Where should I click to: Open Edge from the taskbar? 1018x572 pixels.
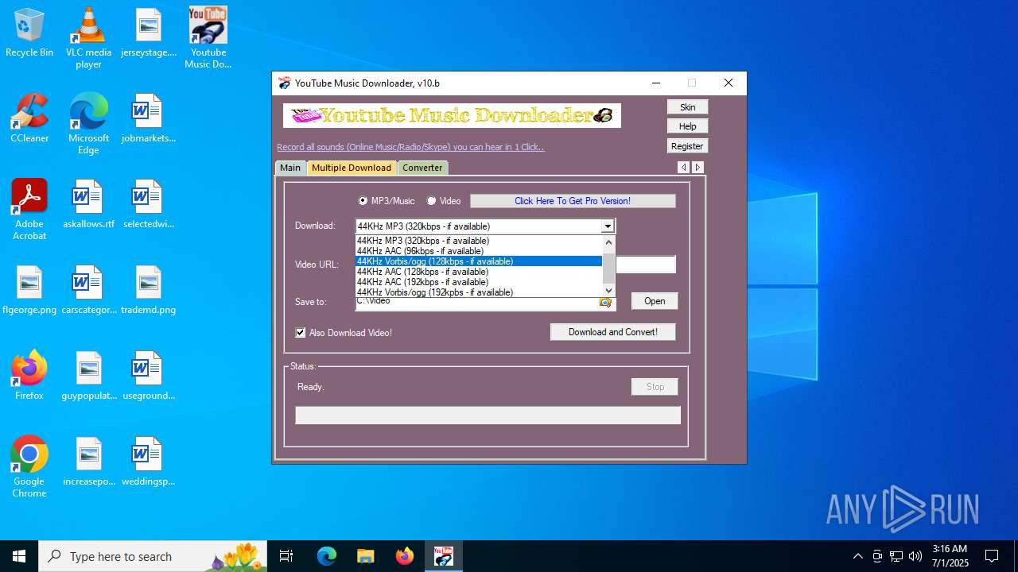pyautogui.click(x=327, y=556)
